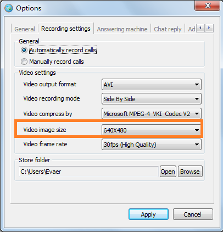The height and width of the screenshot is (232, 223).
Task: Click the store folder path field
Action: [x=88, y=172]
